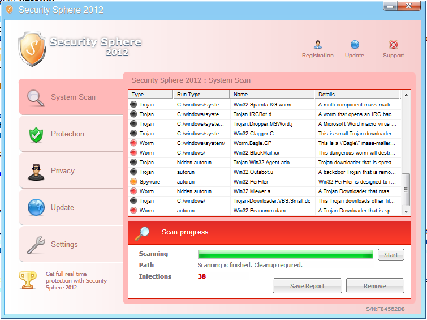Image resolution: width=427 pixels, height=320 pixels.
Task: Close the Security Sphere 2012 window
Action: point(409,6)
